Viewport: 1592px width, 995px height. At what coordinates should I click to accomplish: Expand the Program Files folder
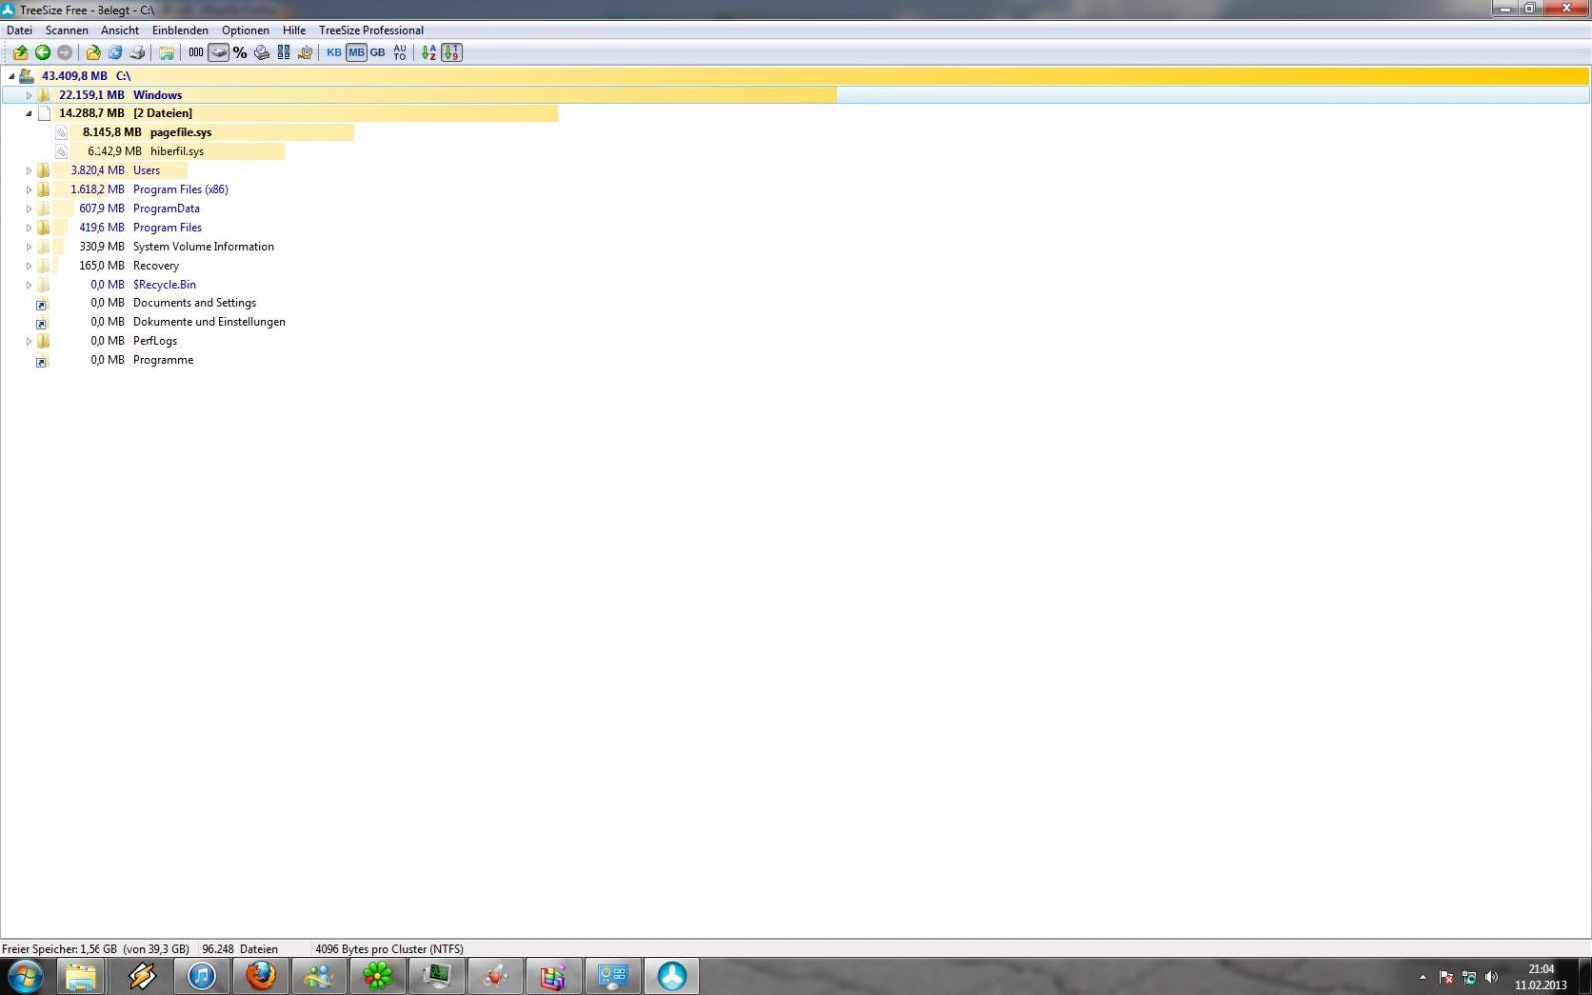(x=29, y=227)
